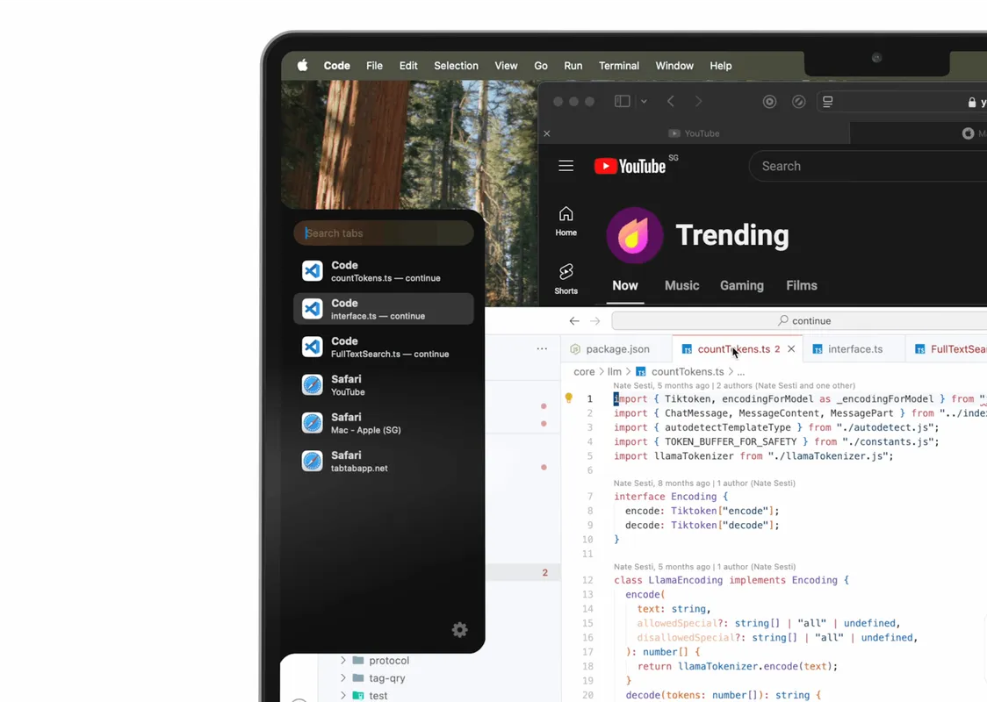
Task: Select Code FullTextSearch.ts in tab switcher
Action: [383, 347]
